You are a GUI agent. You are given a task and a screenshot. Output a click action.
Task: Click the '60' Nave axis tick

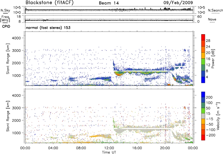click(199, 17)
